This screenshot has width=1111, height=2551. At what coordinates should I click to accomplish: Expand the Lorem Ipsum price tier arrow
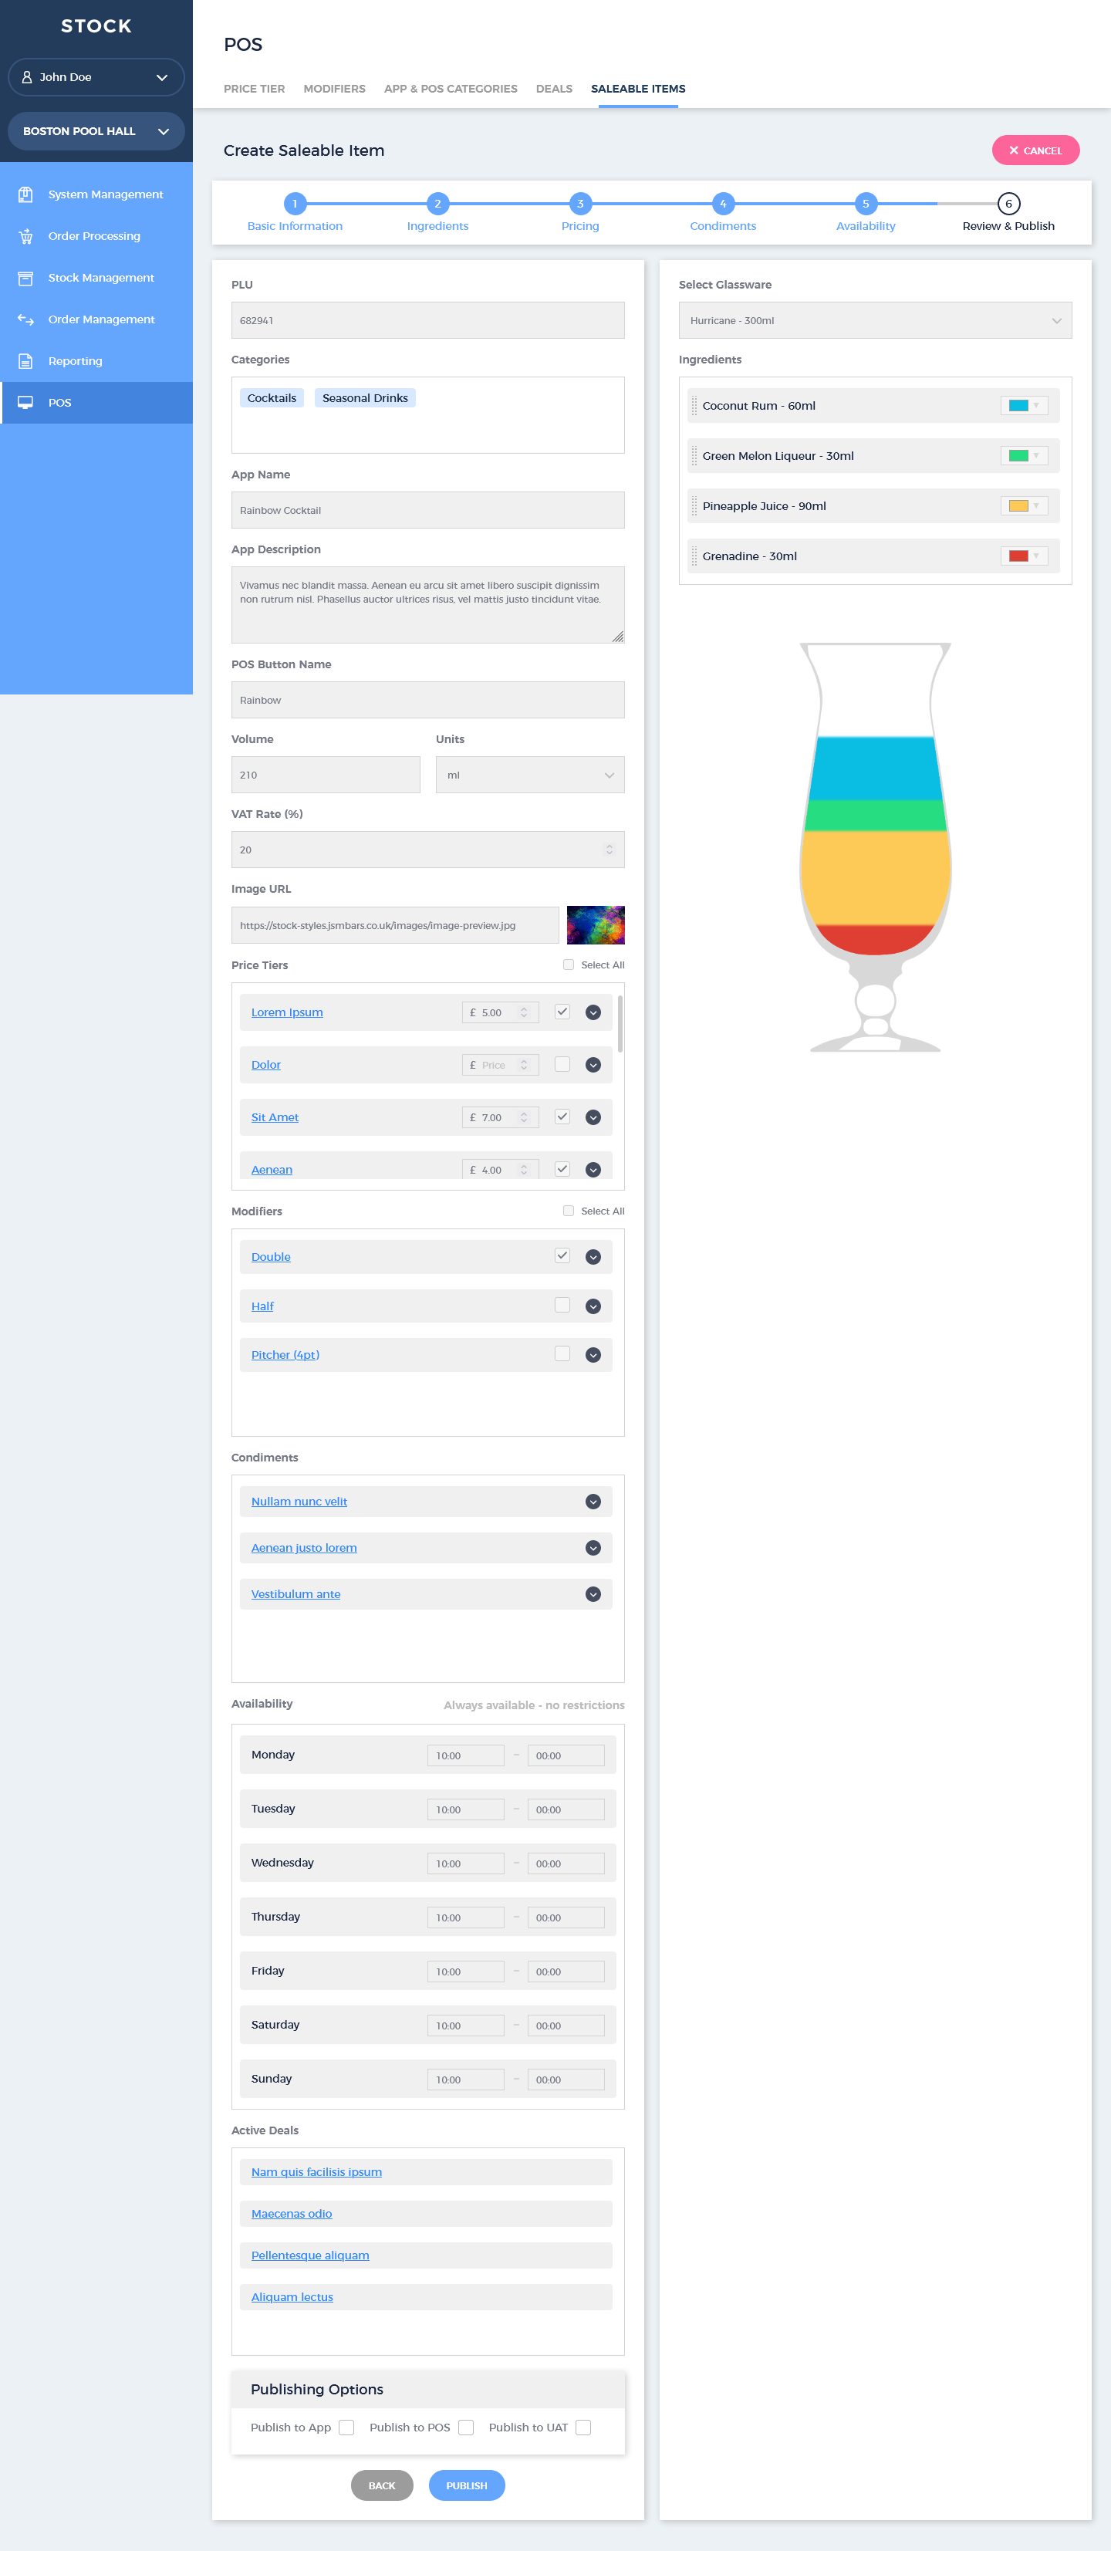pos(593,1012)
